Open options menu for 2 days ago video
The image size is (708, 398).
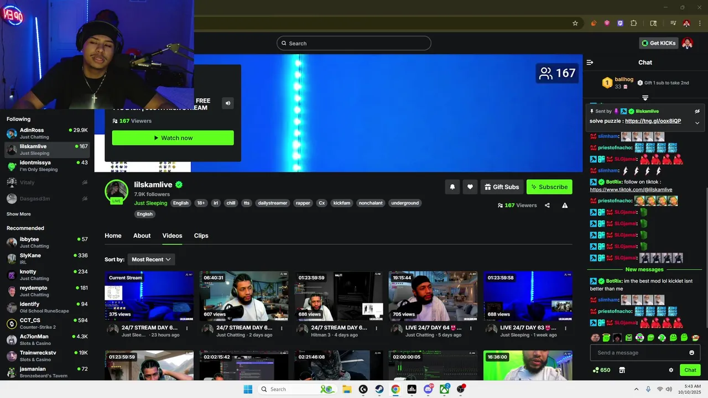282,328
